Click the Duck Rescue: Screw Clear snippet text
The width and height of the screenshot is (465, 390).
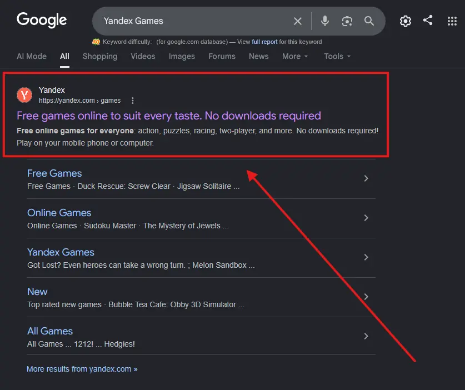pyautogui.click(x=124, y=186)
